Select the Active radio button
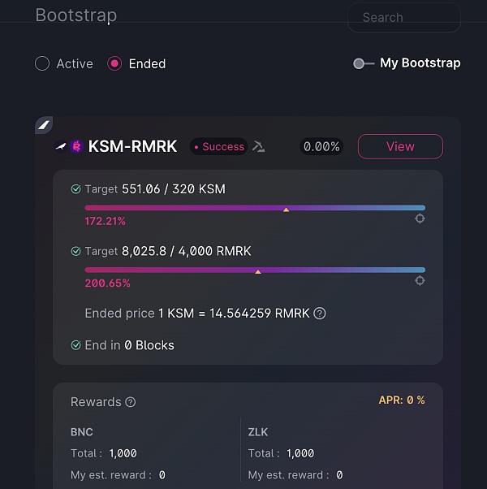The height and width of the screenshot is (489, 487). click(x=42, y=63)
